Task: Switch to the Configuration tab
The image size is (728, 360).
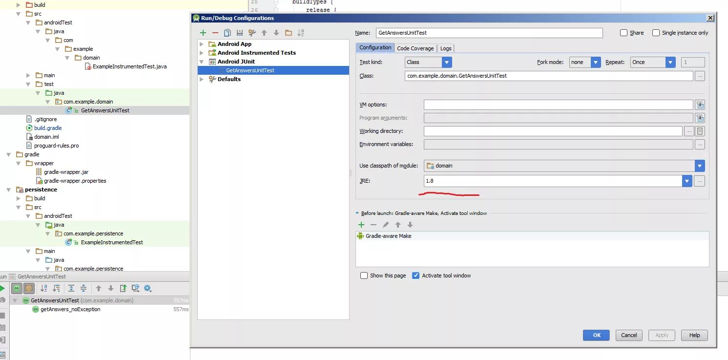Action: pos(375,47)
